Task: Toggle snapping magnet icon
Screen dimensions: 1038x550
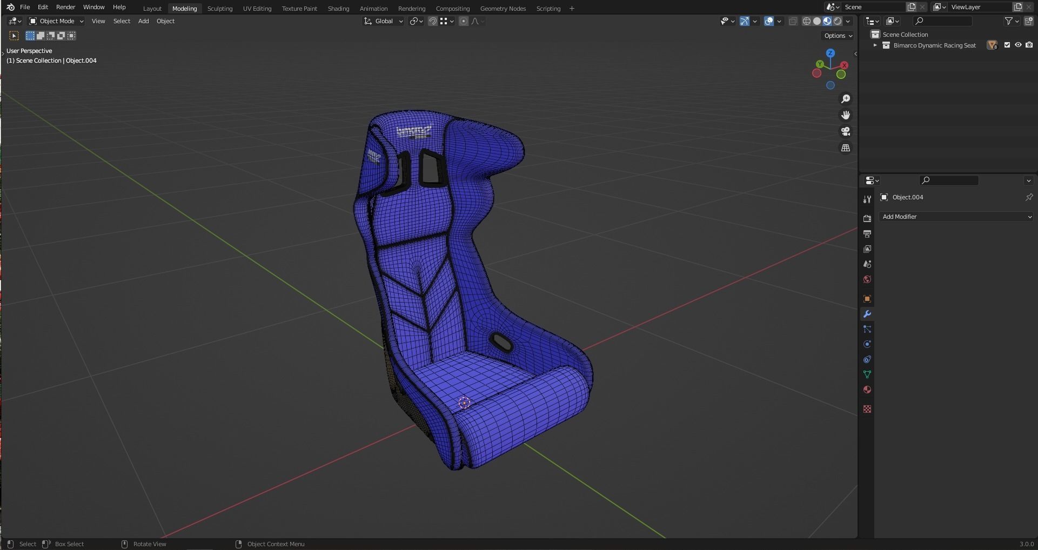Action: pyautogui.click(x=432, y=21)
